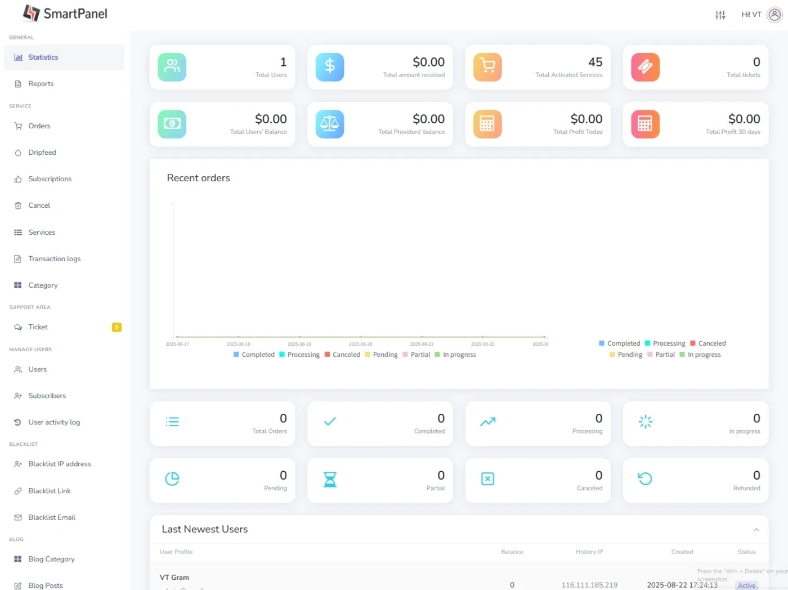Open Blacklist IP address page

(x=64, y=464)
